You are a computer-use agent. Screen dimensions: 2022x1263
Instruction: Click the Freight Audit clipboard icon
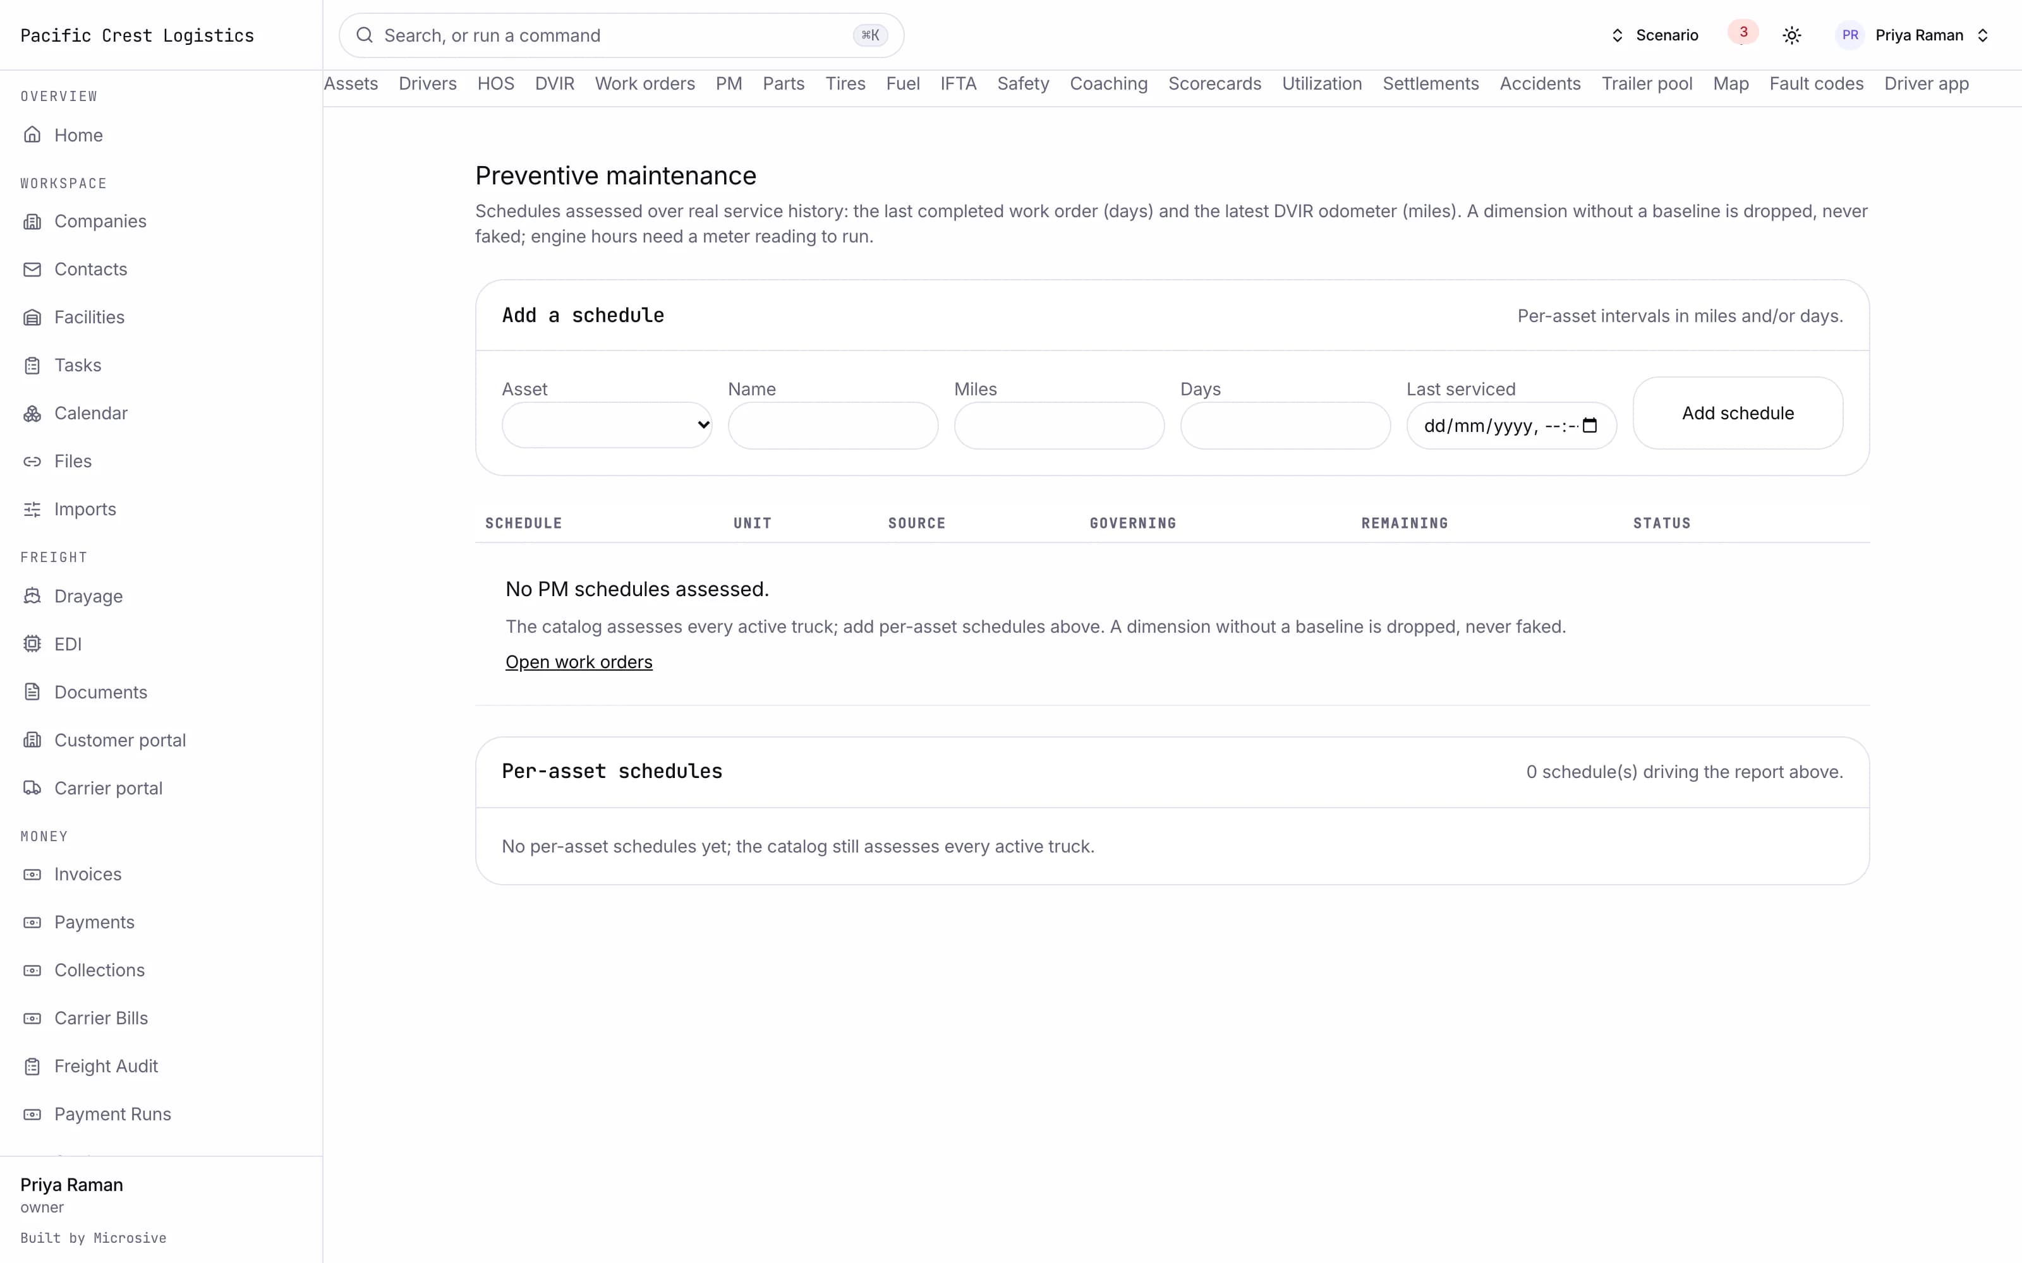(32, 1067)
